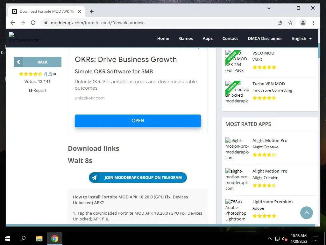The width and height of the screenshot is (326, 245).
Task: Click the second Alight Motion thumbnail
Action: pos(237,180)
